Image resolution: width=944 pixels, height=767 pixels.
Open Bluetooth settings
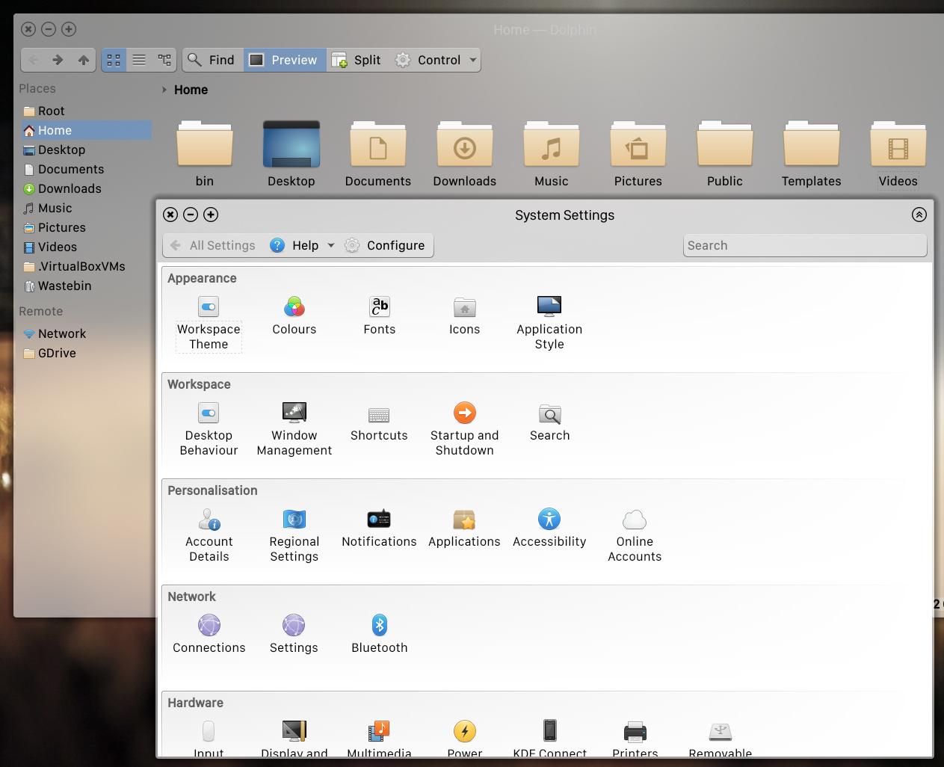pos(379,634)
